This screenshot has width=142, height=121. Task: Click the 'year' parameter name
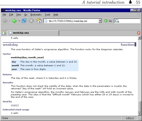pos(14,69)
